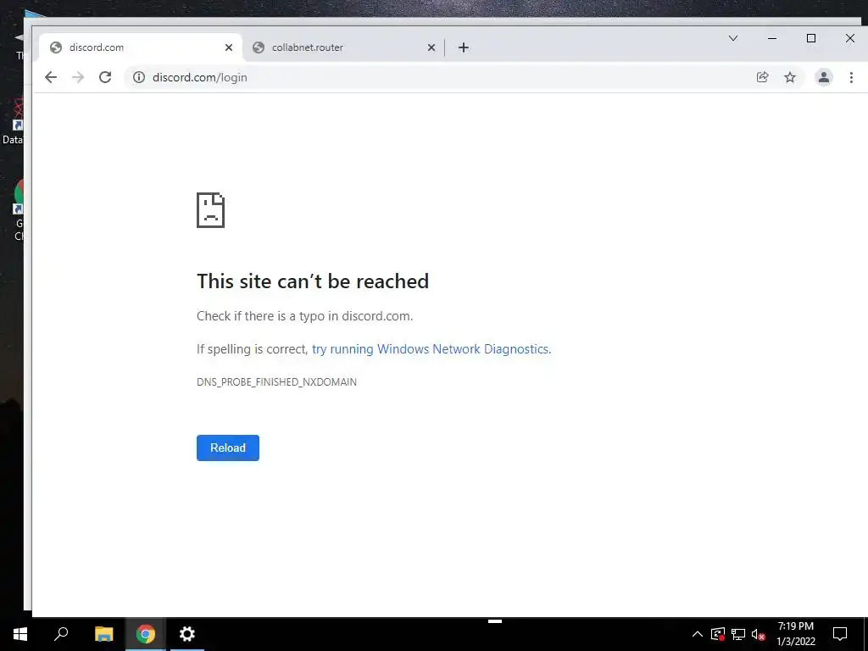Expand the tab search chevron

tap(733, 38)
